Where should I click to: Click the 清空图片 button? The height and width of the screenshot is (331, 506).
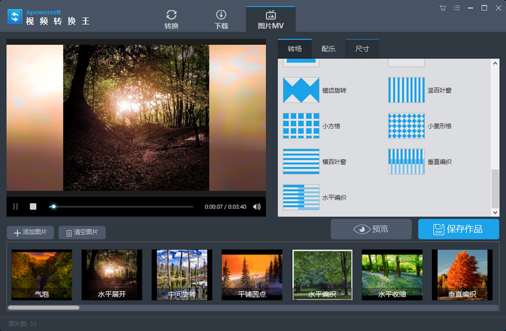point(82,232)
